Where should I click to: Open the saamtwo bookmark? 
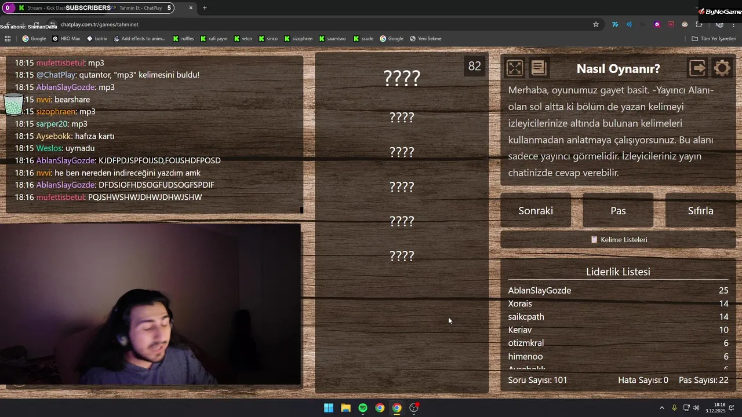point(332,39)
